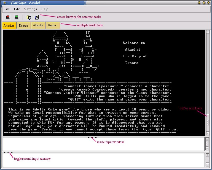Click the output buffer scroll-up arrow
212x170 pixels.
pyautogui.click(x=208, y=32)
